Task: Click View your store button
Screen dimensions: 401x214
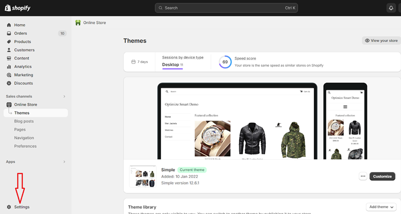Action: [381, 40]
